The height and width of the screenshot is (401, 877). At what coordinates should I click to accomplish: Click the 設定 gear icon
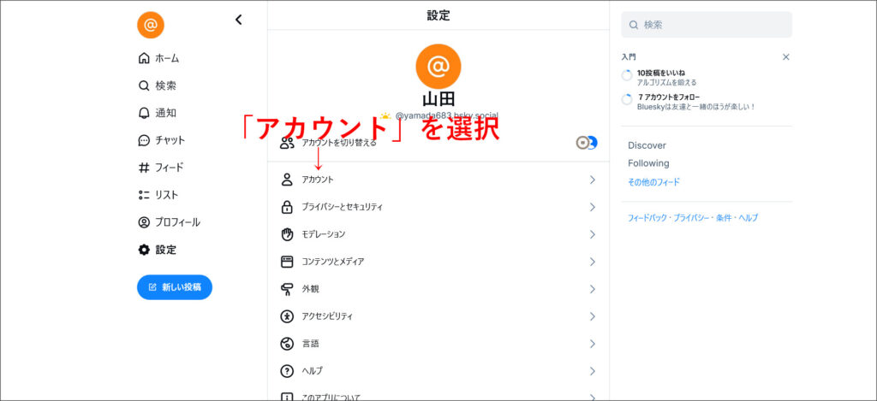[144, 250]
